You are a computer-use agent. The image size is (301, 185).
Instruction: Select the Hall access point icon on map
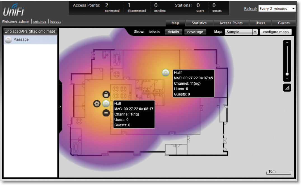tap(106, 104)
